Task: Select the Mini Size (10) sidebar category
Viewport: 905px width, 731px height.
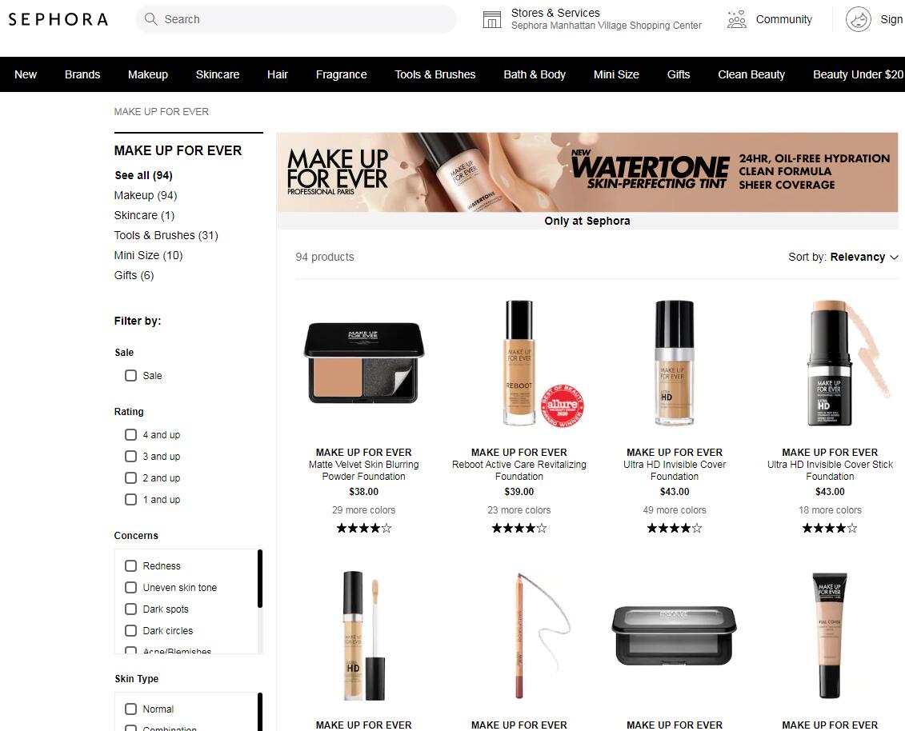Action: click(148, 255)
